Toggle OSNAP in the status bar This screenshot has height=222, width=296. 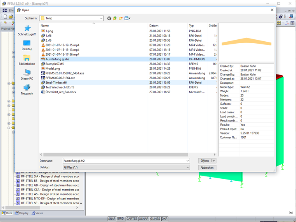click(x=144, y=218)
